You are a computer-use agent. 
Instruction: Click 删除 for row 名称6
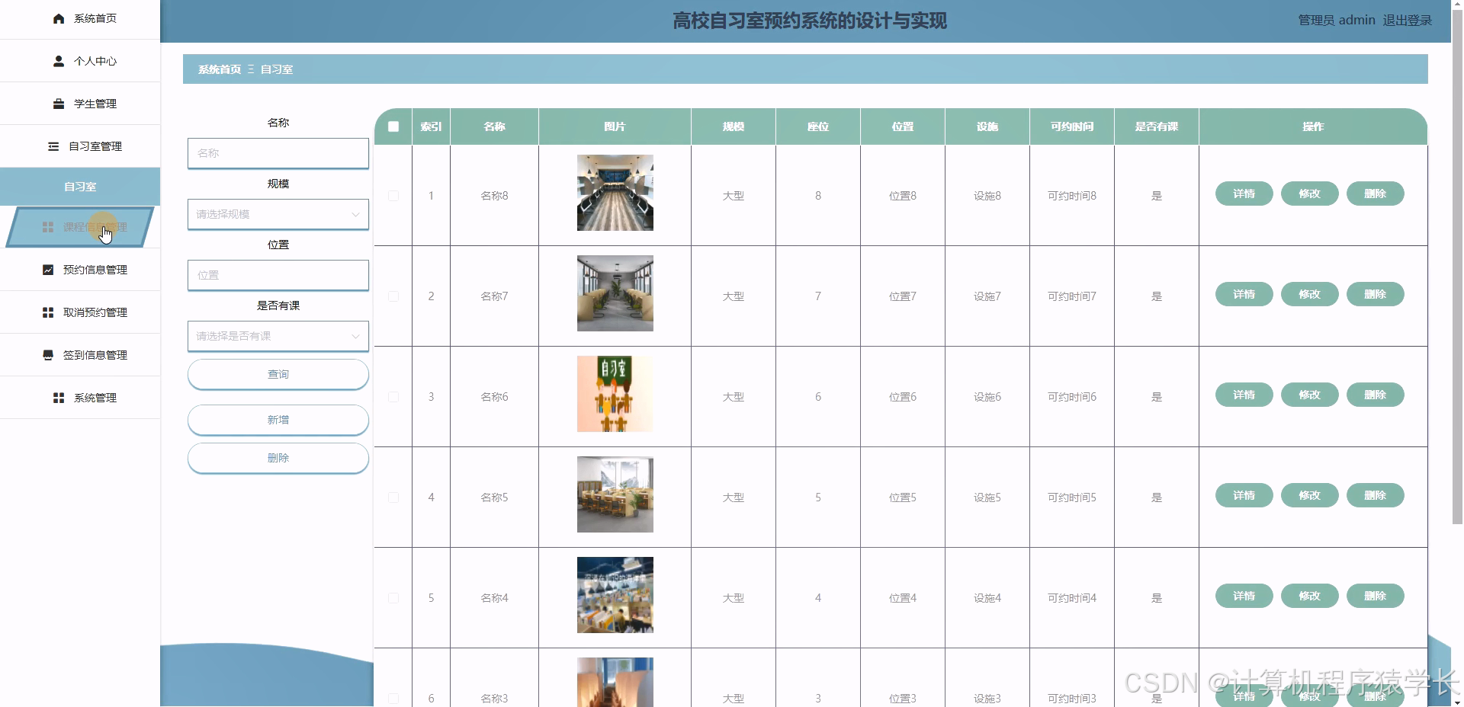(1375, 395)
